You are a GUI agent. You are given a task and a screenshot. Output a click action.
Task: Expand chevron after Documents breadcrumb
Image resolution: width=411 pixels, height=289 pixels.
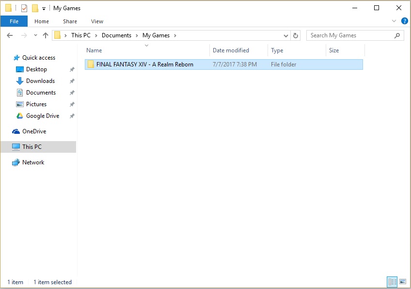tap(137, 36)
